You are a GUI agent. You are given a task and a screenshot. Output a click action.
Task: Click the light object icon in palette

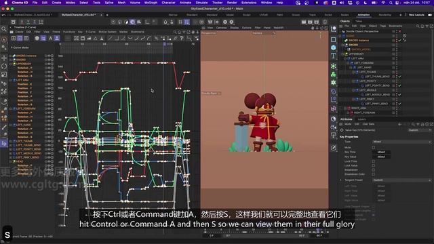(334, 136)
